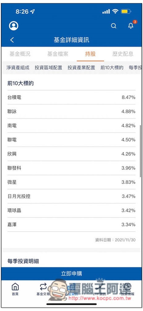Open notifications bell with badge
The height and width of the screenshot is (311, 143).
[x=131, y=25]
